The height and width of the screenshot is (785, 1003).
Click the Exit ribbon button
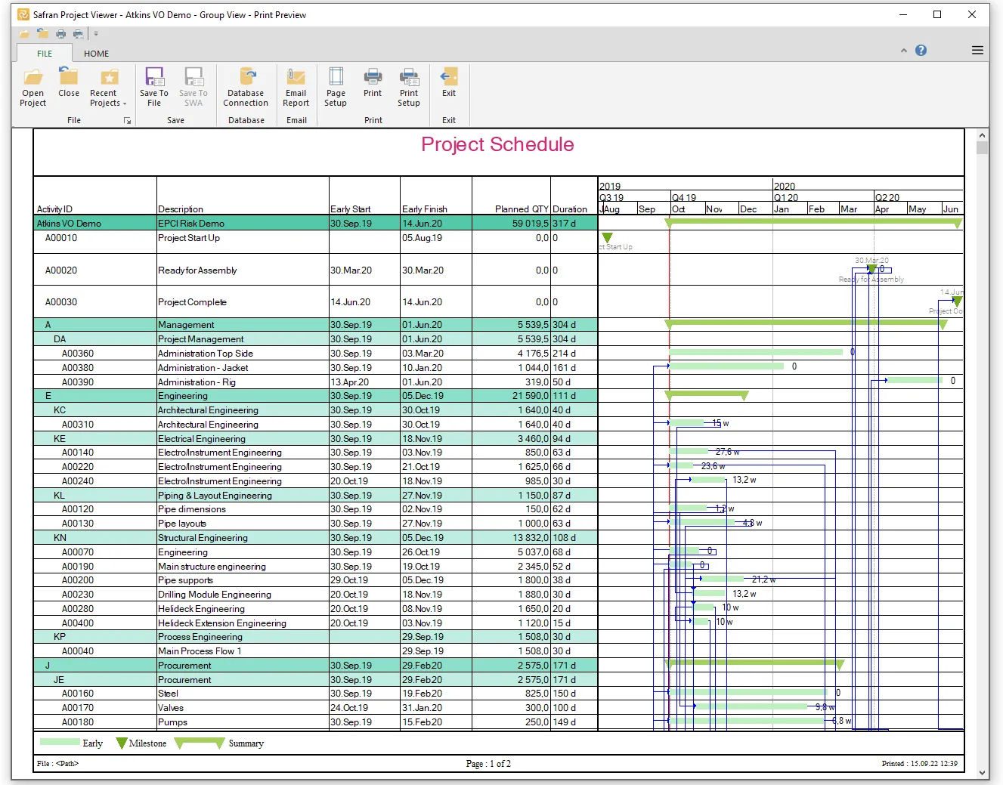[x=449, y=83]
